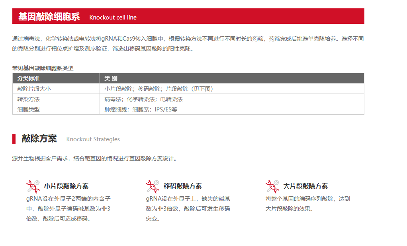Click the 肿瘤细胞；细胞系；IPS/ES等 cell
This screenshot has height=246, width=407.
(141, 109)
